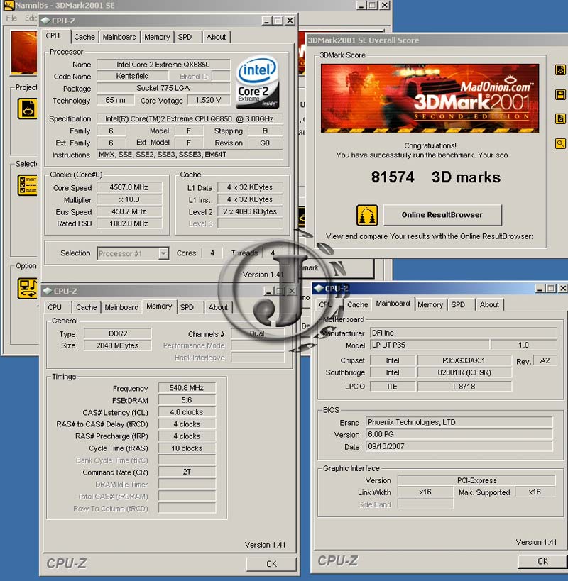Click the Core Speed value 4507.0 MHz

(129, 187)
